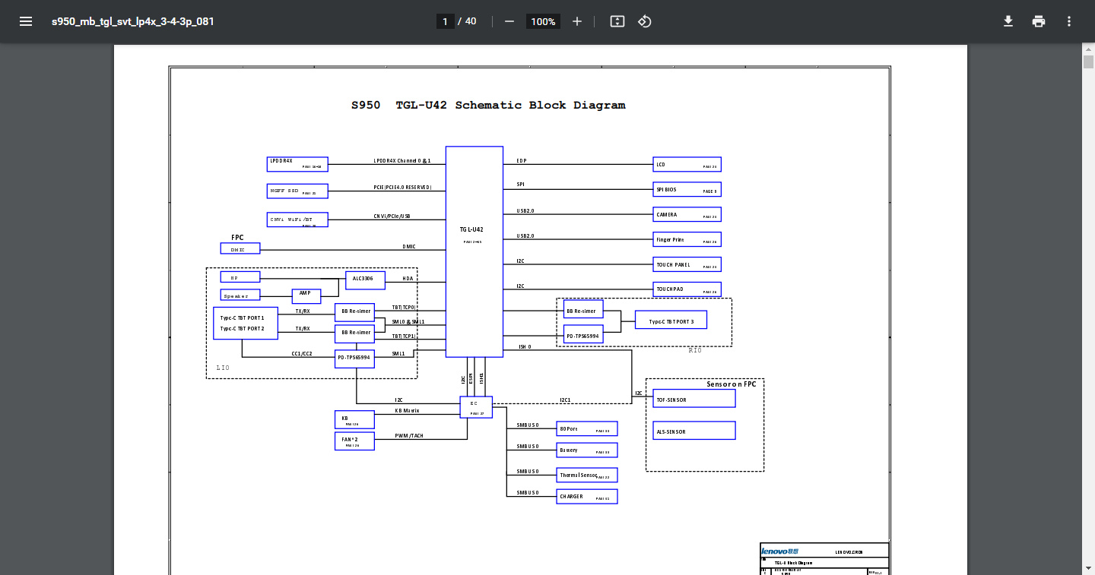Click the 80 Port block
This screenshot has width=1095, height=575.
(587, 429)
